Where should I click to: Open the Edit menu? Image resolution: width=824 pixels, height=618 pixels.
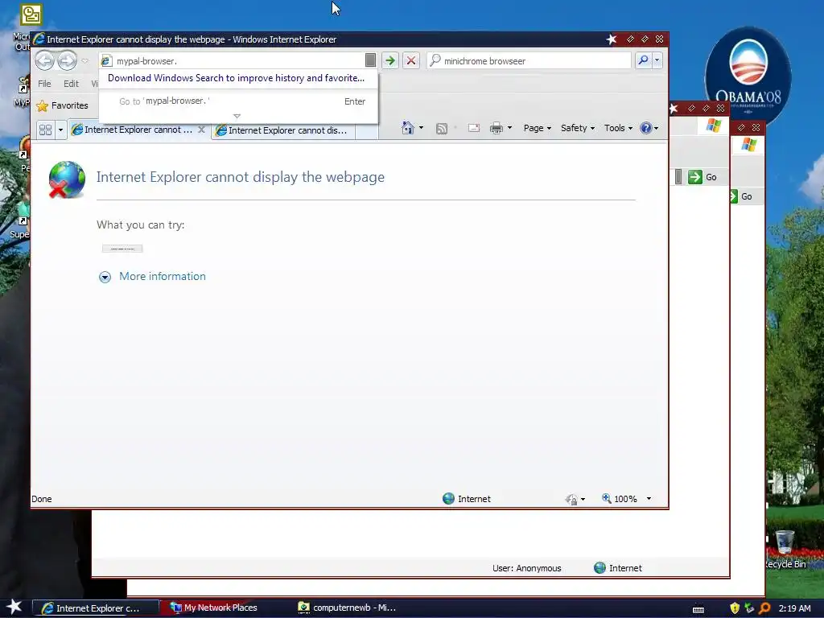[x=71, y=84]
